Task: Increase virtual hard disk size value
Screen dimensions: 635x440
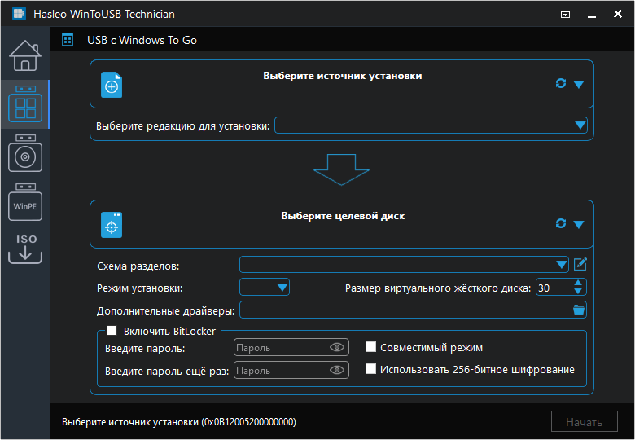Action: click(x=578, y=283)
